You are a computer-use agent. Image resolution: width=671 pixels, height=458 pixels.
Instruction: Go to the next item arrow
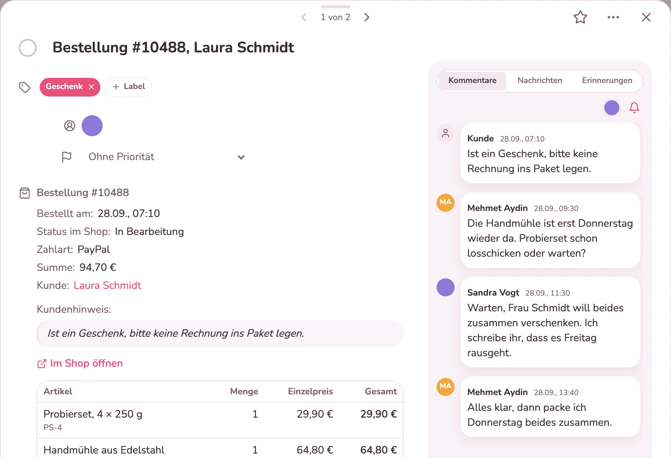tap(367, 17)
